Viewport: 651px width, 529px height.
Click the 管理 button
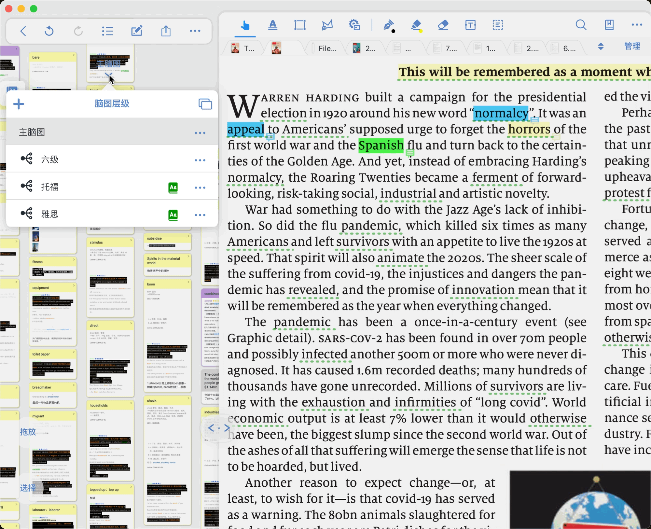pos(632,47)
